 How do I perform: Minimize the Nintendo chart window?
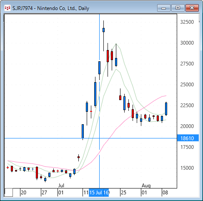click(164, 8)
